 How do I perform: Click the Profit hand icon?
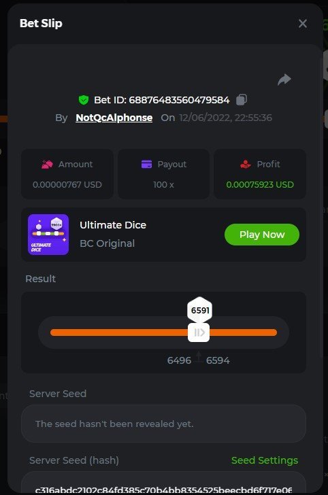[246, 164]
